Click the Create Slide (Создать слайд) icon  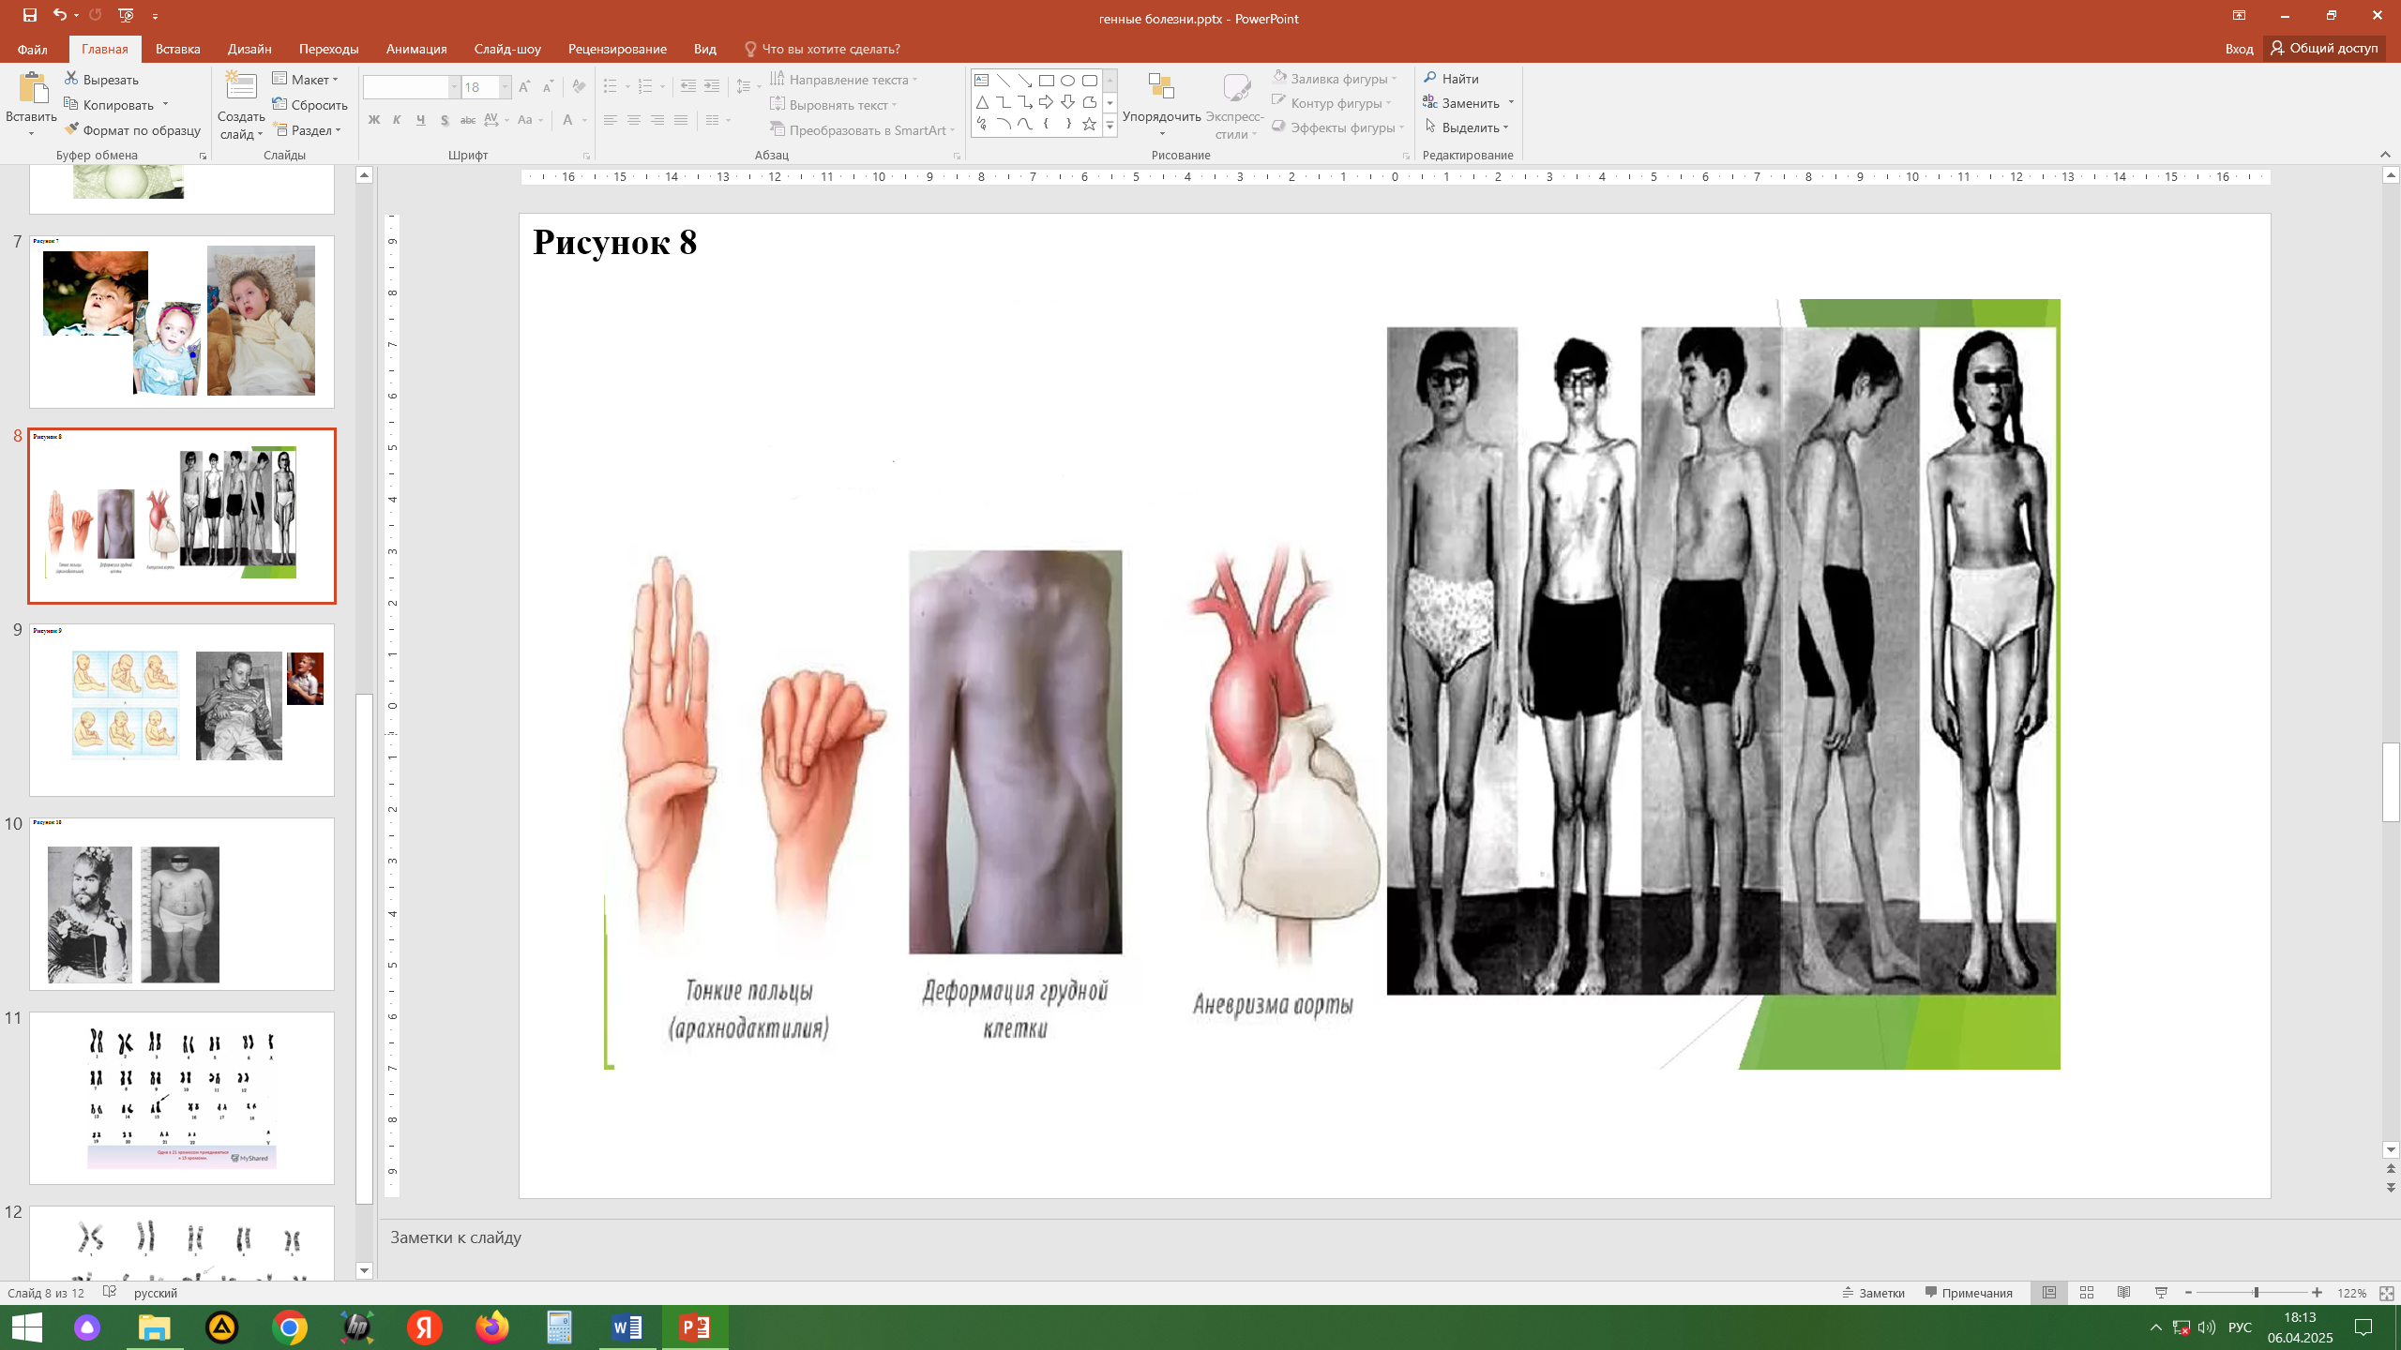point(241,87)
